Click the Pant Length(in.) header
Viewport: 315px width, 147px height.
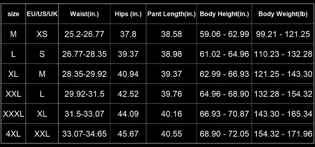tap(171, 14)
